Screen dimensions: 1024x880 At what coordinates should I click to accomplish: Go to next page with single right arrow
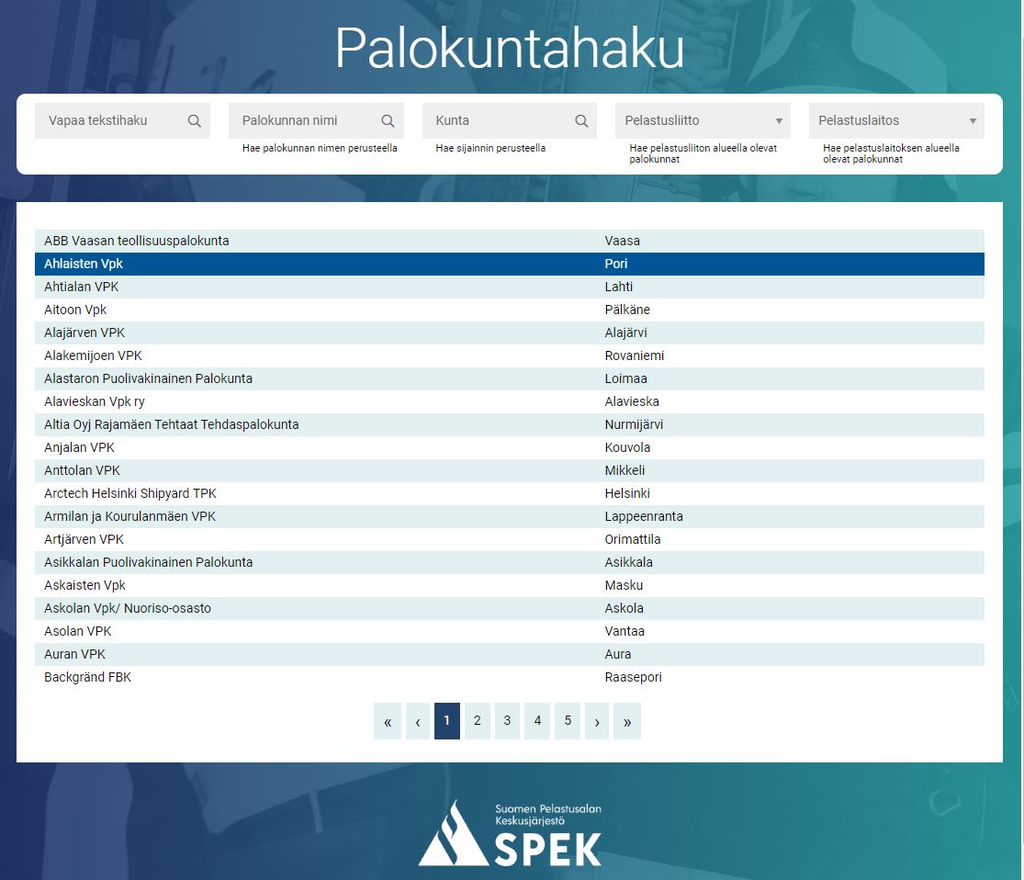pyautogui.click(x=597, y=721)
